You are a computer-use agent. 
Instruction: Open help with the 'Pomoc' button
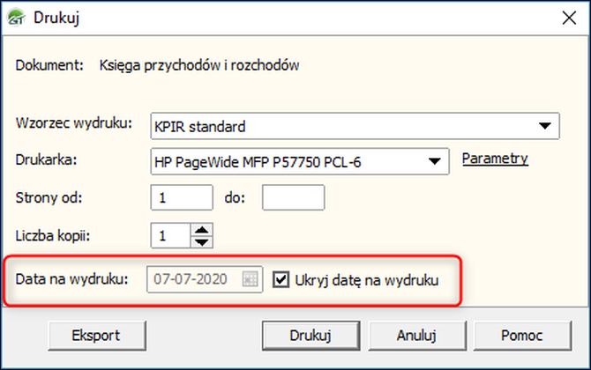[522, 336]
